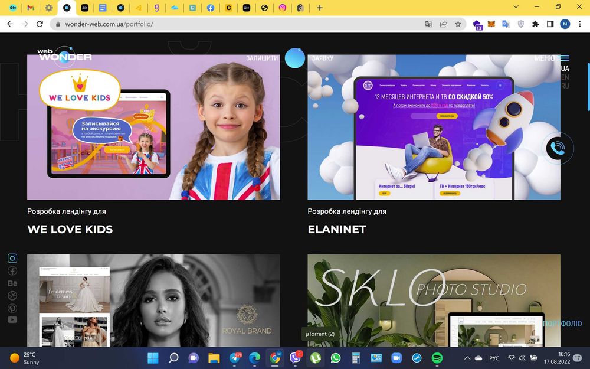This screenshot has height=369, width=590.
Task: Open the extension with 13 badge
Action: (x=477, y=25)
